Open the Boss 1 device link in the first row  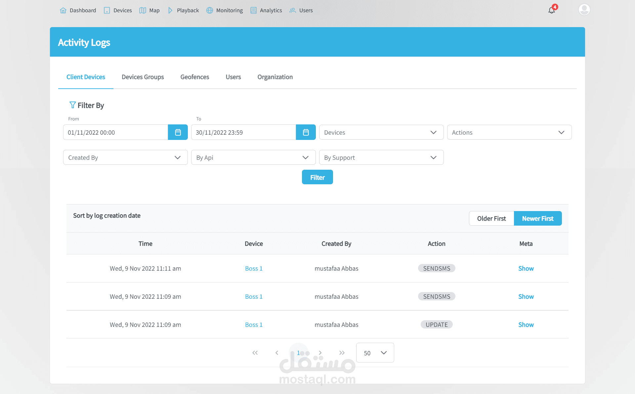click(254, 268)
